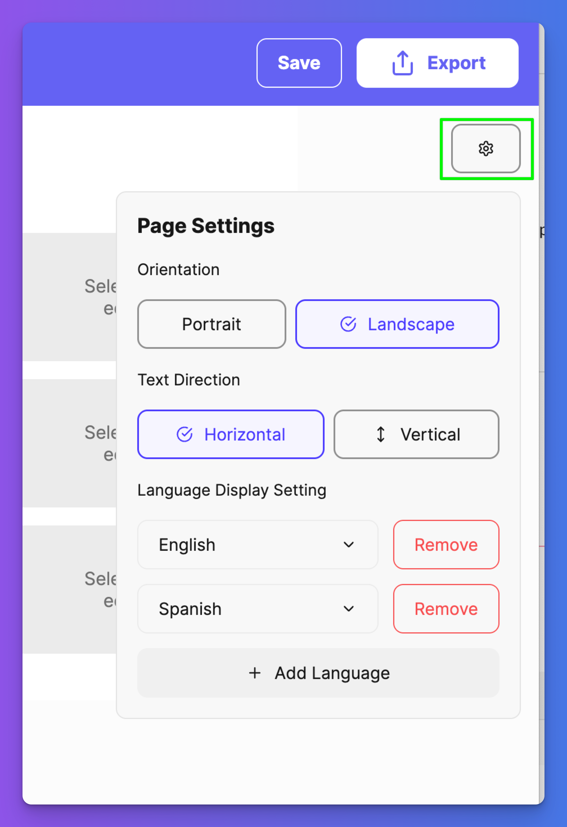Click the first gray placeholder block
567x827 pixels.
click(x=69, y=297)
